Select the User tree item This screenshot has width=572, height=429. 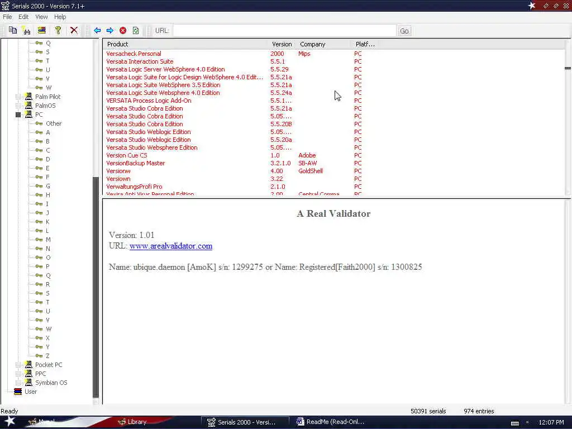(31, 392)
